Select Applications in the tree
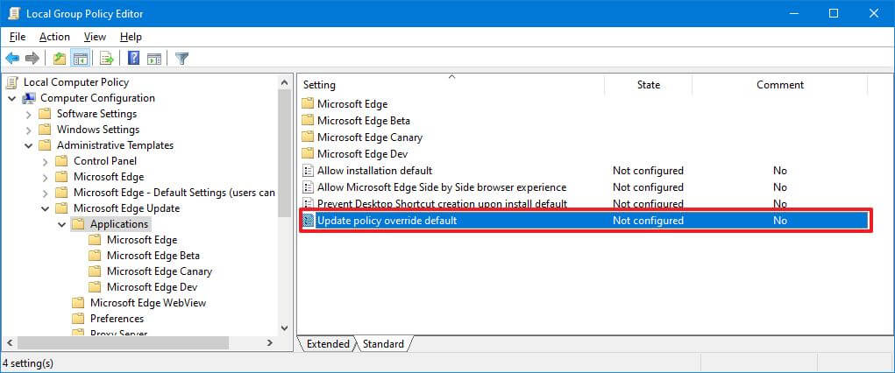 (119, 224)
